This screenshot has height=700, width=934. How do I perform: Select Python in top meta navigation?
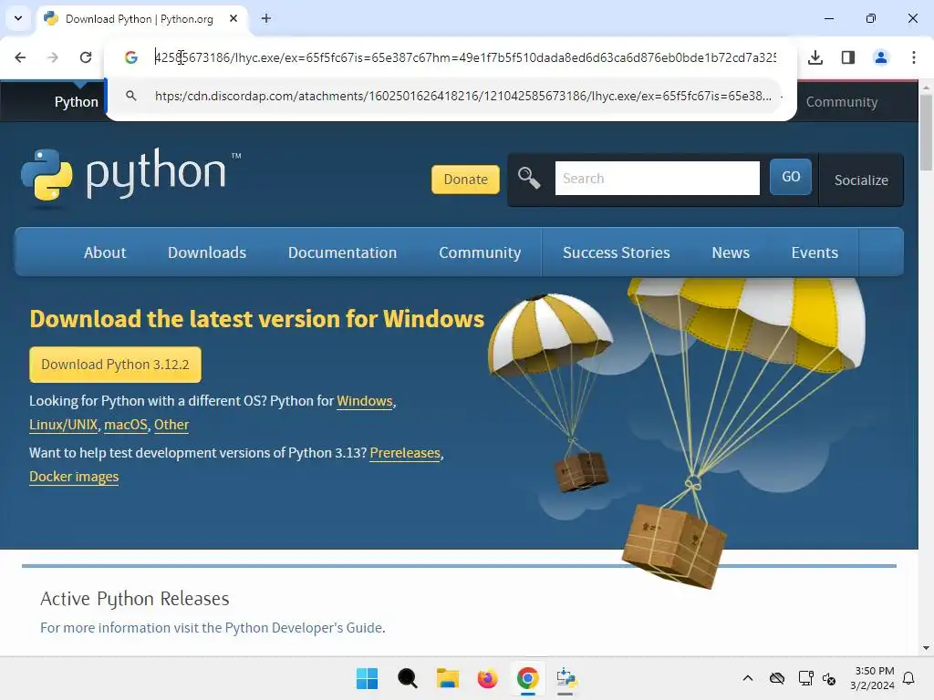(77, 102)
